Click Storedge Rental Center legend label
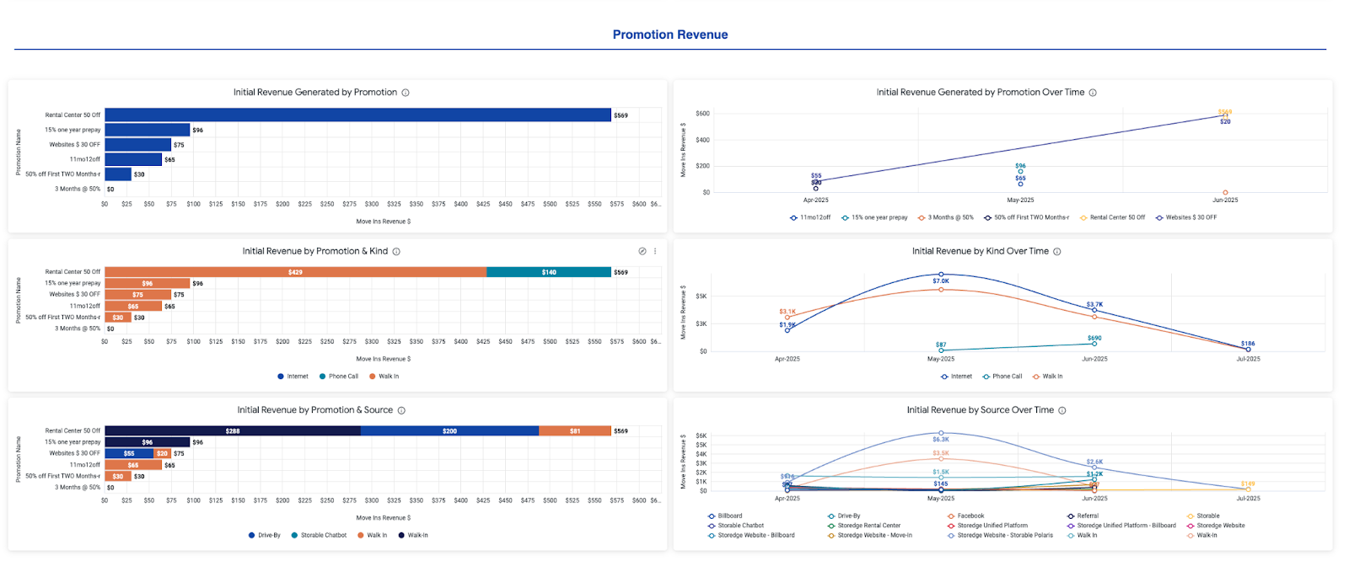 tap(868, 526)
